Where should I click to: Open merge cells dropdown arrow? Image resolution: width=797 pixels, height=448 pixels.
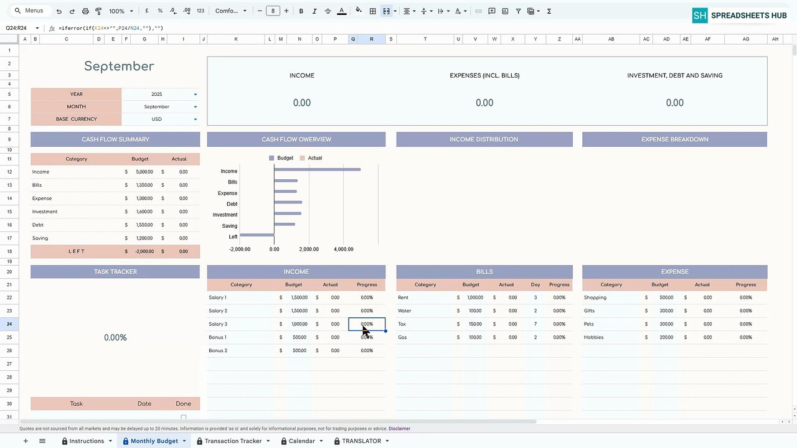click(x=395, y=11)
